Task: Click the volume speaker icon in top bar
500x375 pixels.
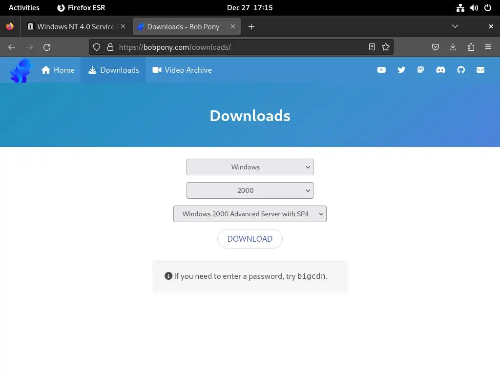Action: 474,8
